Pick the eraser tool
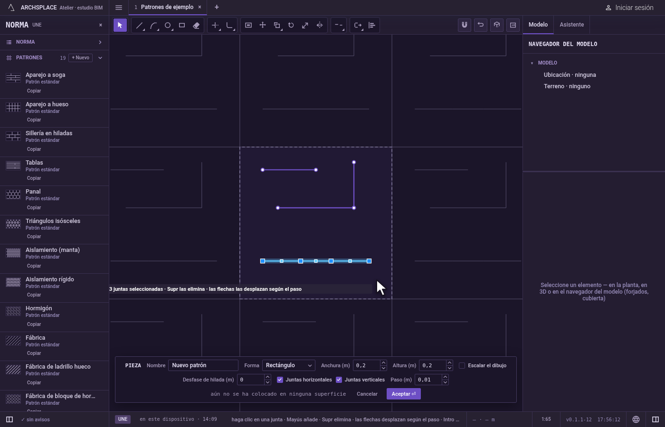 click(196, 25)
